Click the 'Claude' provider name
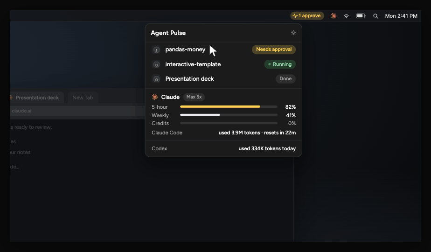This screenshot has width=431, height=252. point(170,97)
